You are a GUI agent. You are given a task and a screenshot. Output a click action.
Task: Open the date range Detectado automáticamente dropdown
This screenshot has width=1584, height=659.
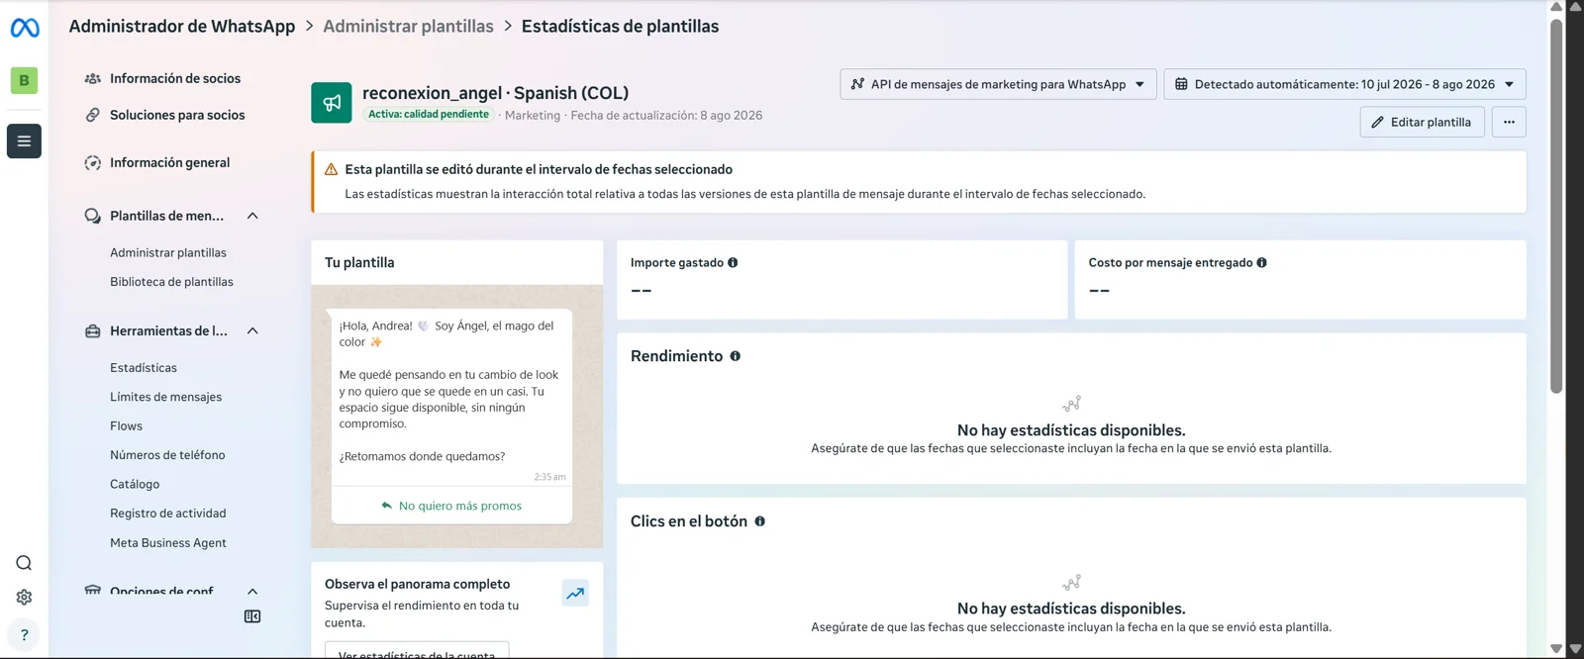[x=1344, y=84]
